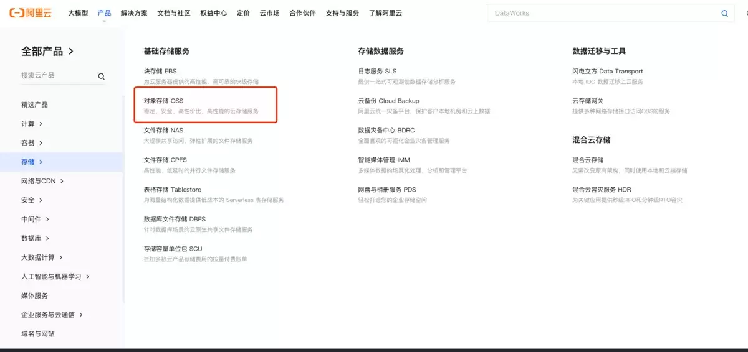Image resolution: width=748 pixels, height=352 pixels.
Task: Open the 了解阿里云 menu
Action: [x=385, y=13]
